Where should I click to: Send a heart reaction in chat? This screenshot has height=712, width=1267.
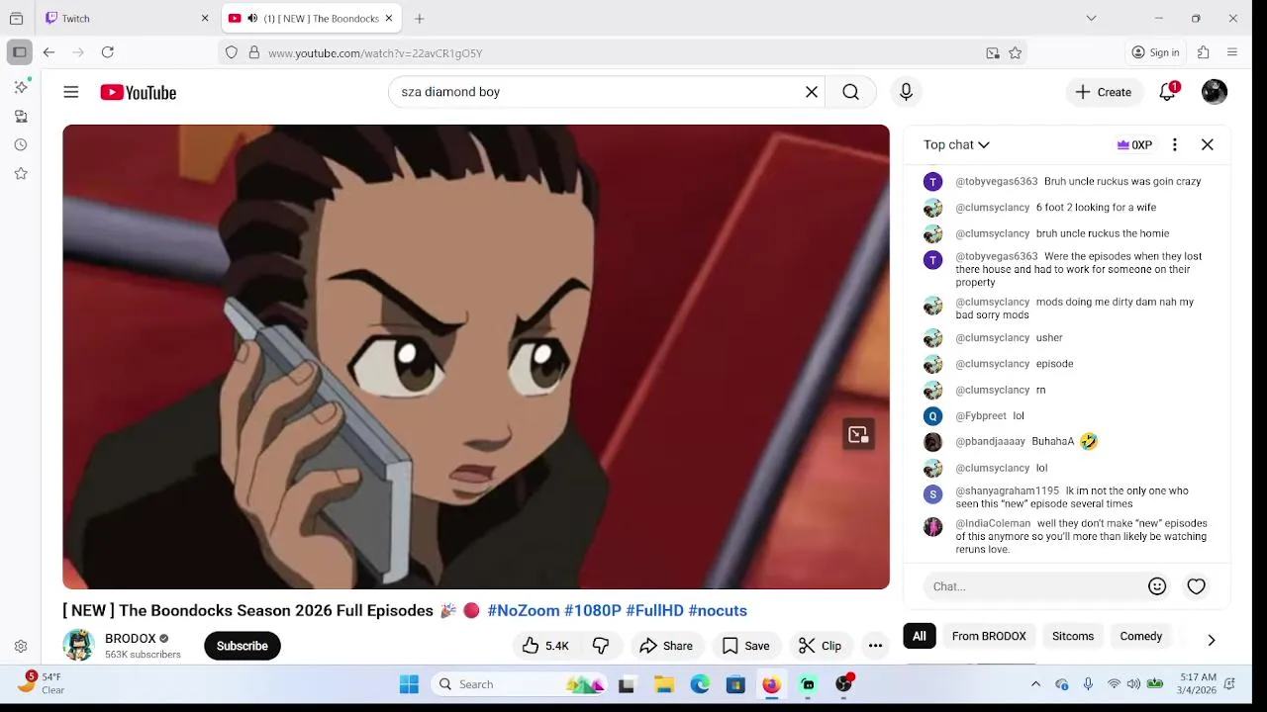[x=1197, y=586]
